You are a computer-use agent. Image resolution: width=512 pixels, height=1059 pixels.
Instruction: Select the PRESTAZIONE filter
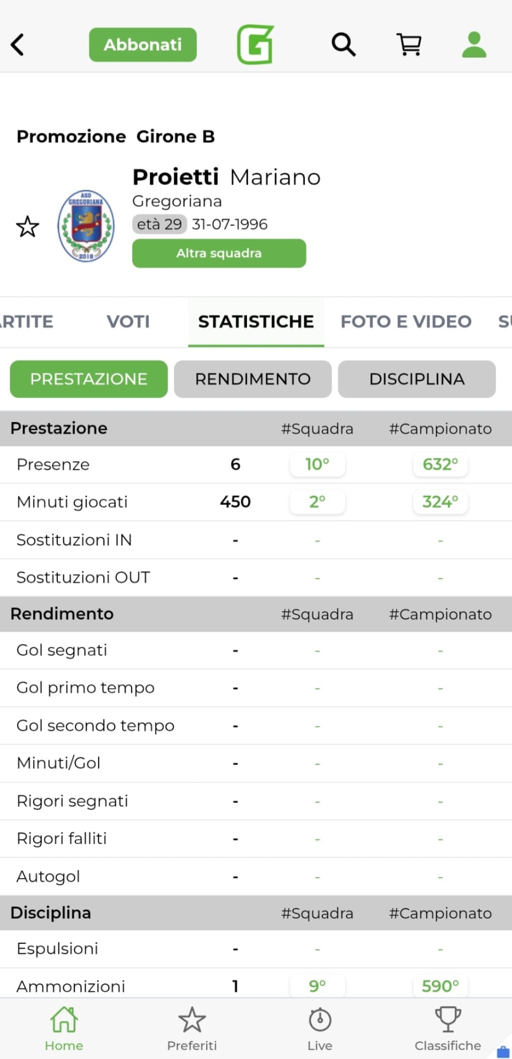pos(89,379)
